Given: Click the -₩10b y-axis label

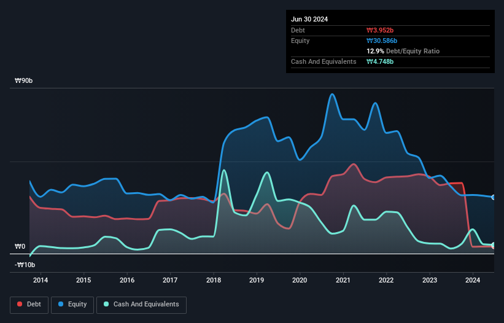Looking at the screenshot, I should click(26, 265).
